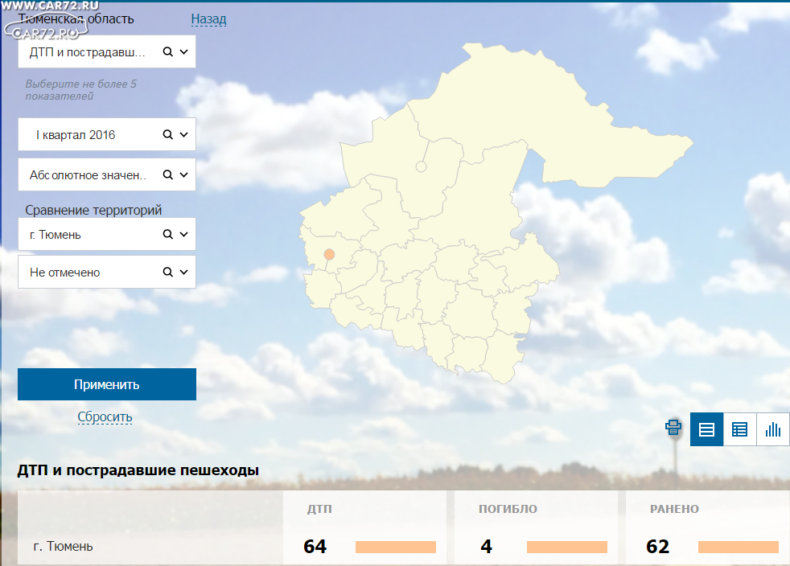Select the orange Тюмень marker on map

click(x=329, y=254)
